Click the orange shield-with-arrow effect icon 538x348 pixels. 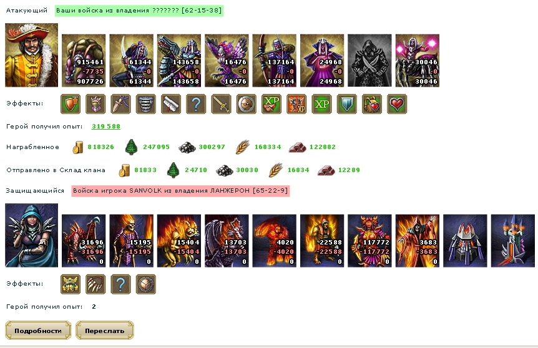click(x=71, y=104)
